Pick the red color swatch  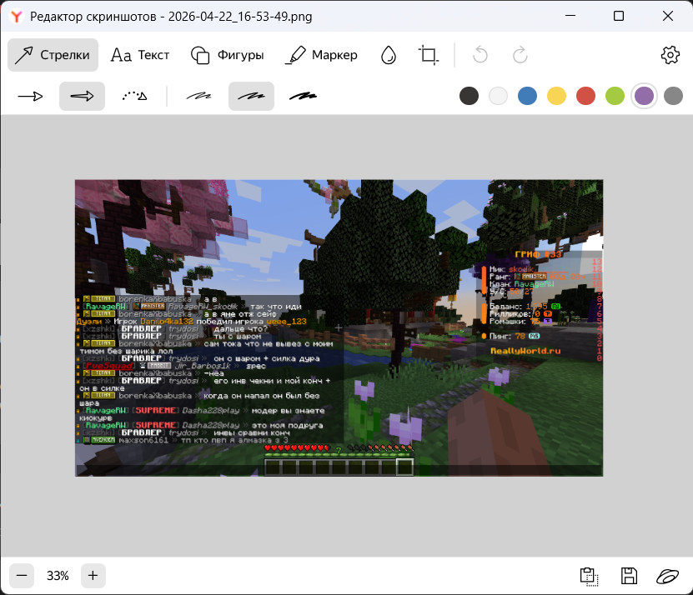pyautogui.click(x=585, y=96)
